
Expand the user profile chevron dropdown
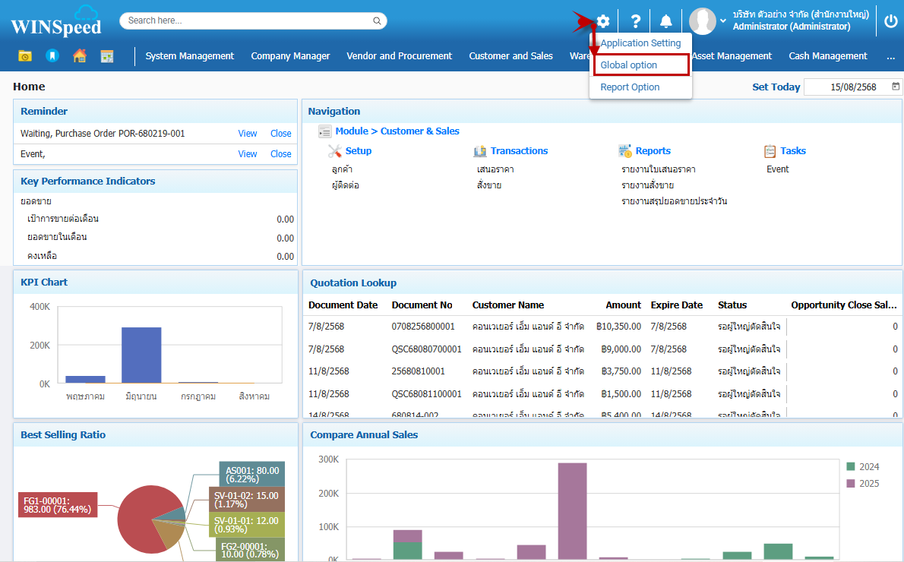pos(722,21)
